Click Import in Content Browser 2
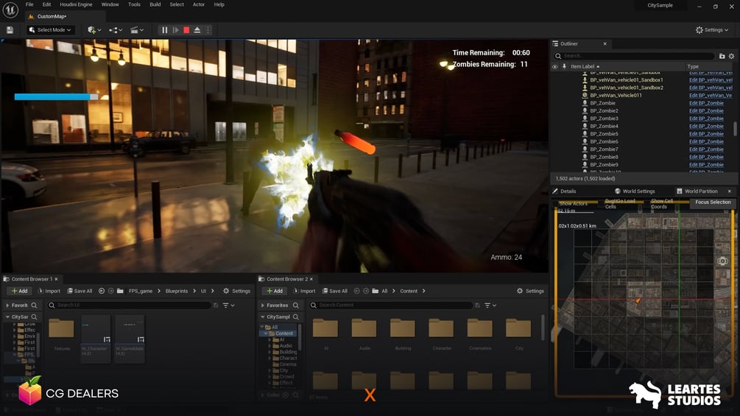The height and width of the screenshot is (416, 740). tap(304, 291)
